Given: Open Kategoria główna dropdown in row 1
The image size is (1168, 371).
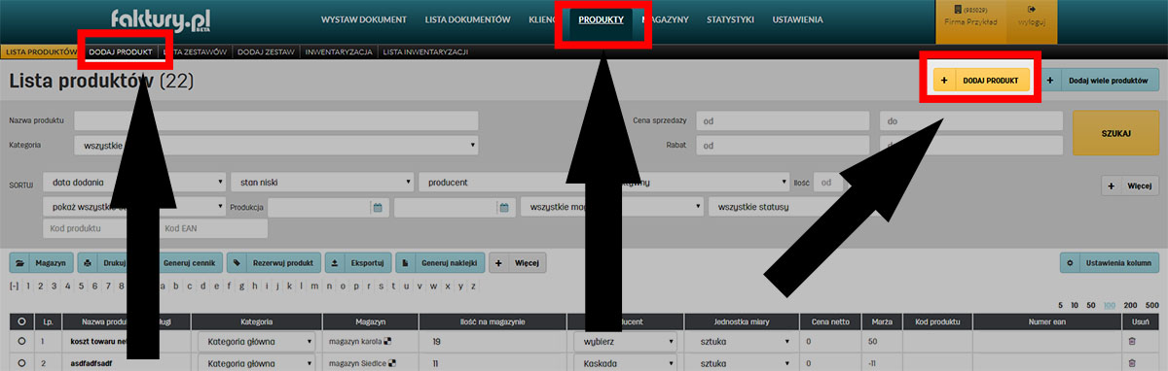Looking at the screenshot, I should [257, 342].
